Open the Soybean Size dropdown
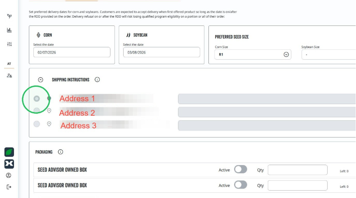Viewport: 356px width, 198px height. [x=329, y=54]
